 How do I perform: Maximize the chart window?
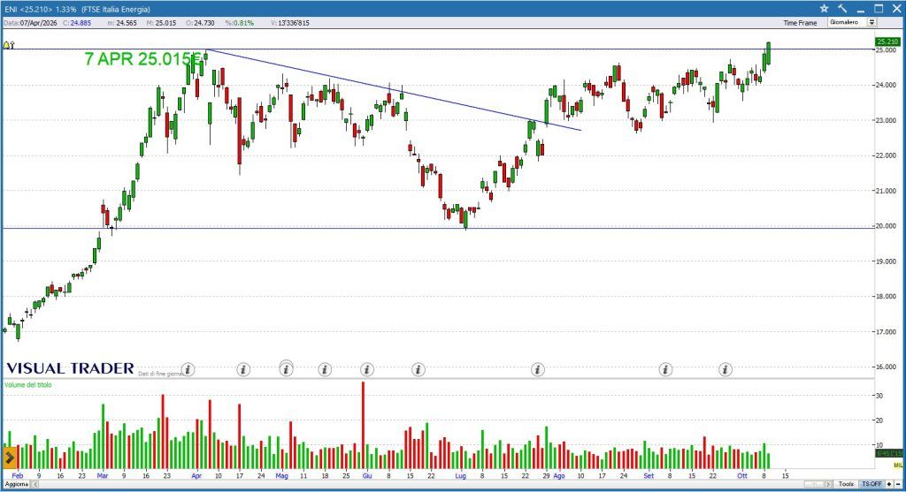pyautogui.click(x=879, y=9)
